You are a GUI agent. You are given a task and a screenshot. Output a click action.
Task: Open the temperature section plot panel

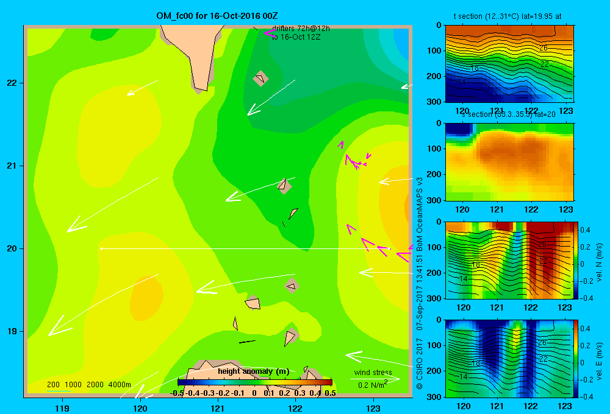click(509, 64)
